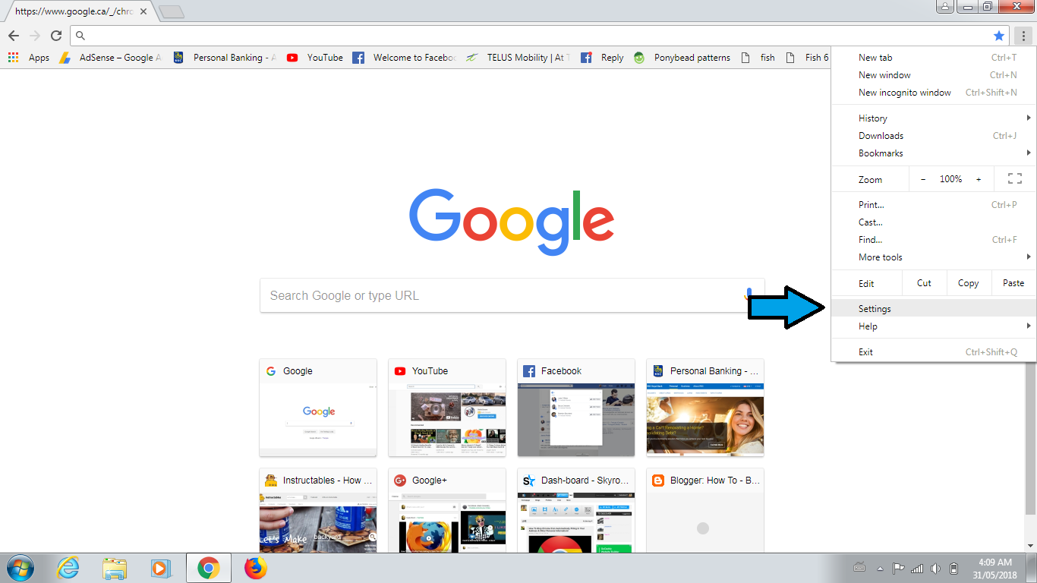Image resolution: width=1037 pixels, height=583 pixels.
Task: Click the Paste button in Edit row
Action: (x=1013, y=283)
